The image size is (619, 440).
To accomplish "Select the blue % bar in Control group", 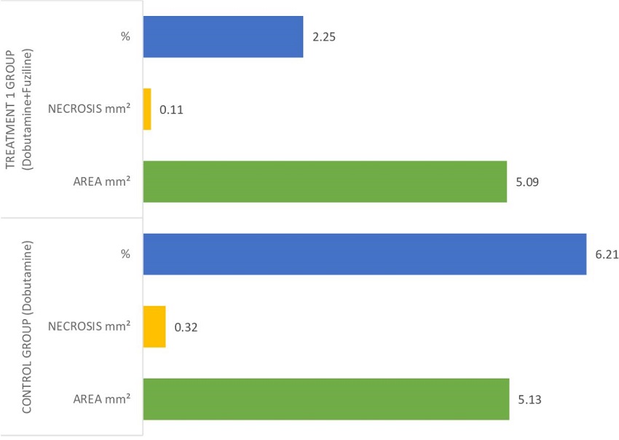I will point(365,254).
